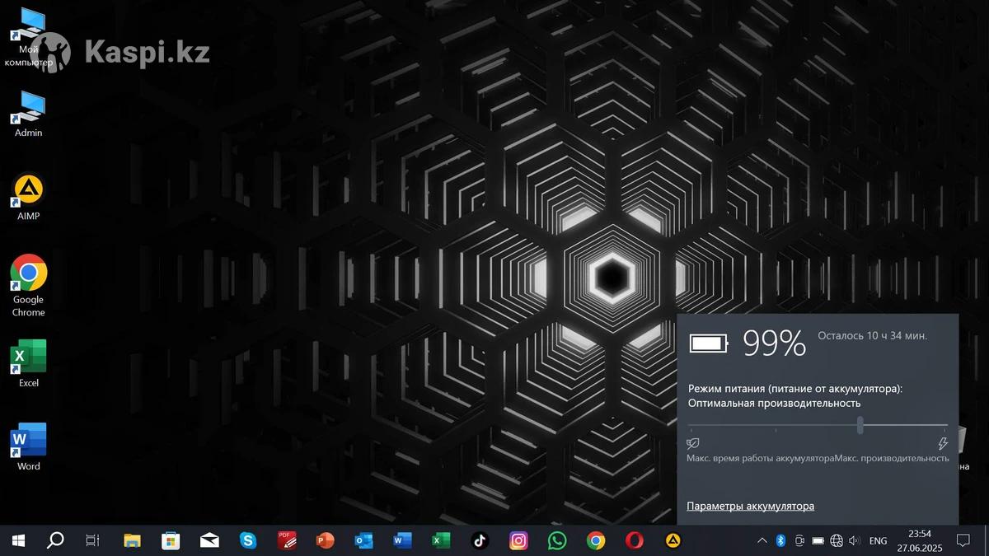The image size is (989, 556).
Task: Launch File Explorer from taskbar
Action: click(132, 540)
